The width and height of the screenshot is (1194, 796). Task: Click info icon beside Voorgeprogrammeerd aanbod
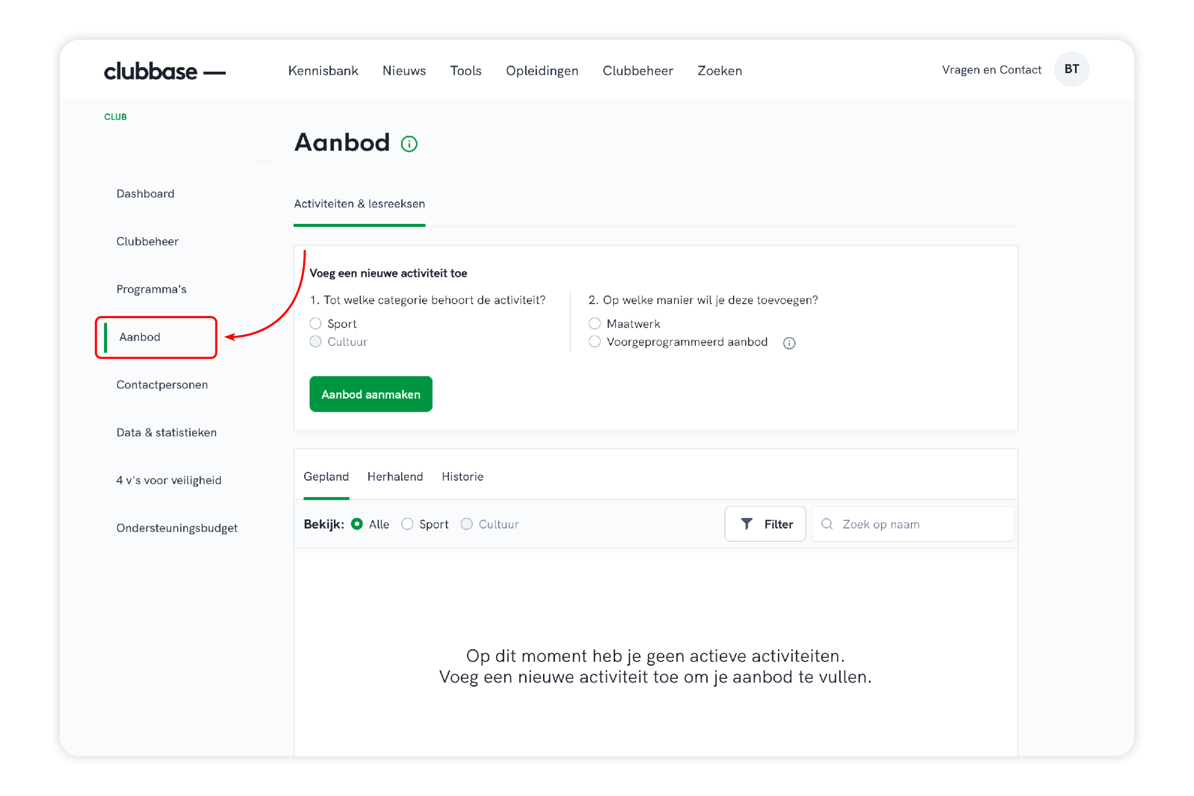(x=789, y=343)
